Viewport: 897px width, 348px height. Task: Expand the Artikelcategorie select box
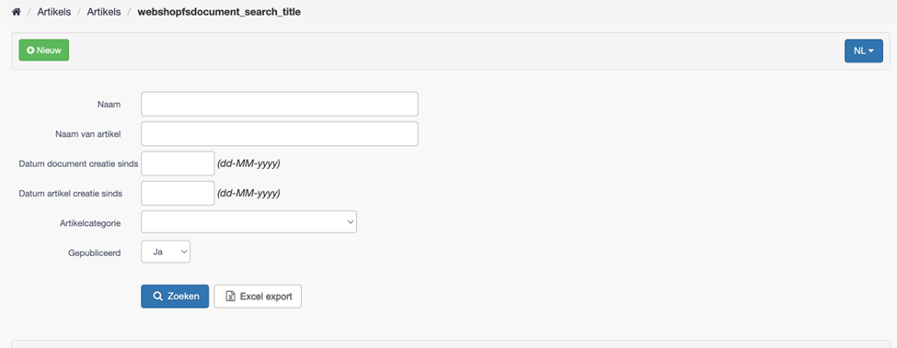pyautogui.click(x=248, y=222)
